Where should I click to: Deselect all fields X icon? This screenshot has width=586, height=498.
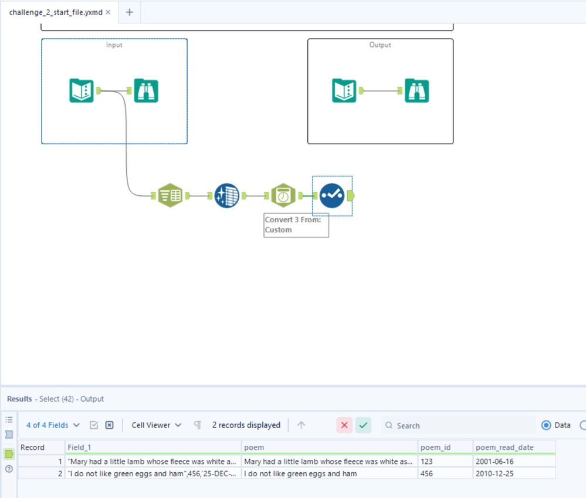pyautogui.click(x=109, y=425)
